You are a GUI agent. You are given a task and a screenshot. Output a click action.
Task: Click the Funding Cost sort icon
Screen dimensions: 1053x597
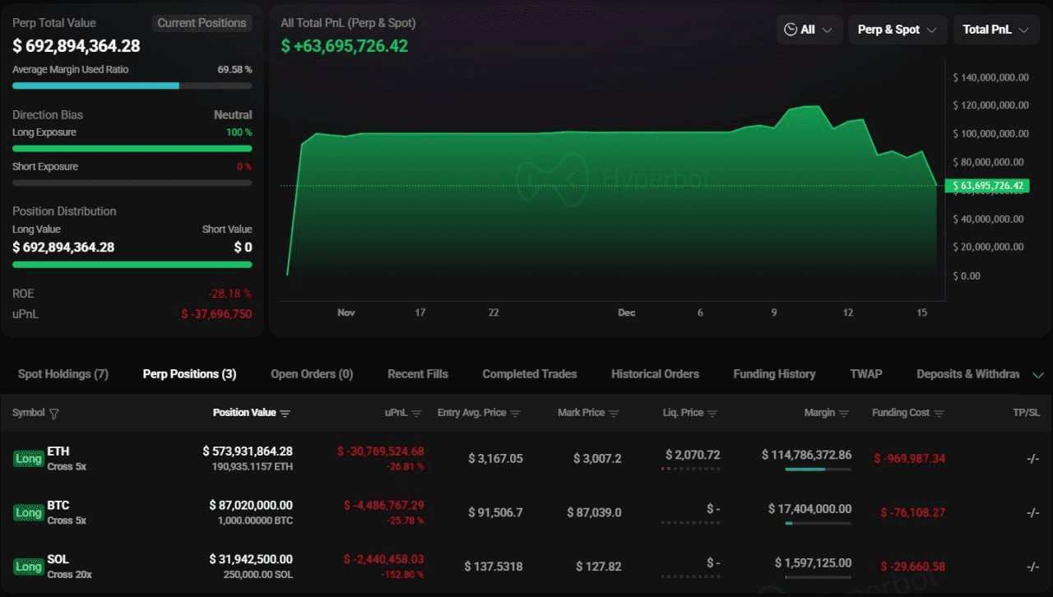(x=939, y=414)
